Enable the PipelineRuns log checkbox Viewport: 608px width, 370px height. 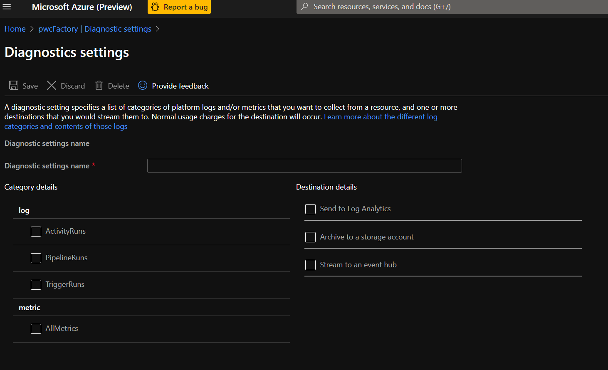click(x=36, y=258)
